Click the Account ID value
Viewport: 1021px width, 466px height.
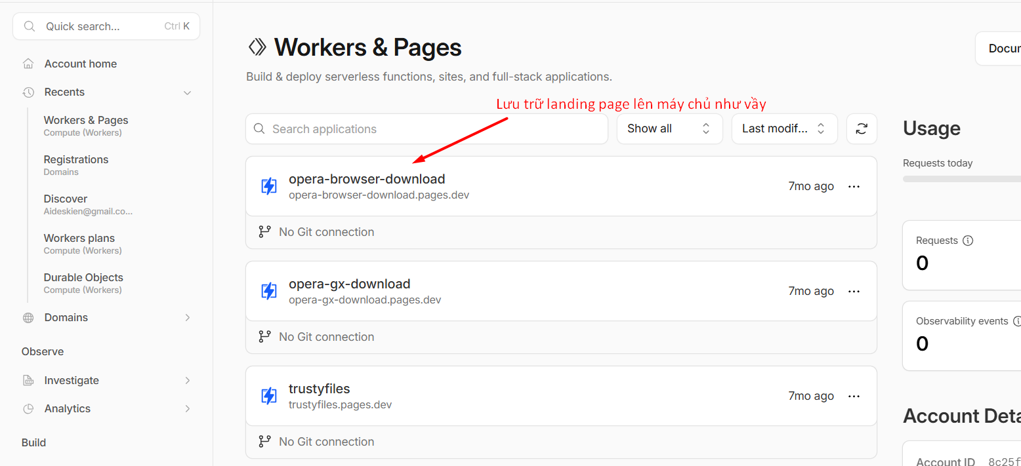(1005, 462)
